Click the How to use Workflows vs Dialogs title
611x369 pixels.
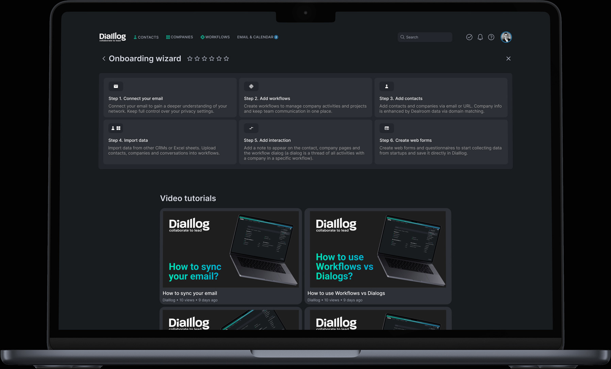(x=346, y=293)
